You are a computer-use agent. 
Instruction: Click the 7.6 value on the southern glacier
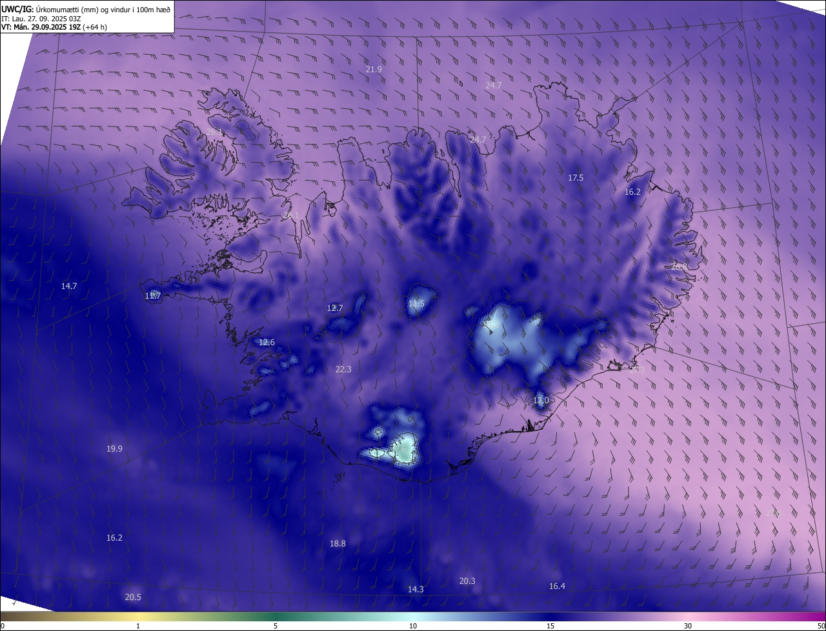pos(401,448)
